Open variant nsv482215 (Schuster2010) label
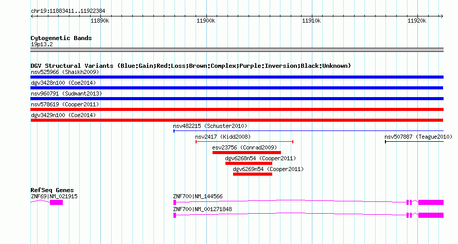Viewport: 458px width, 244px height. pyautogui.click(x=210, y=126)
